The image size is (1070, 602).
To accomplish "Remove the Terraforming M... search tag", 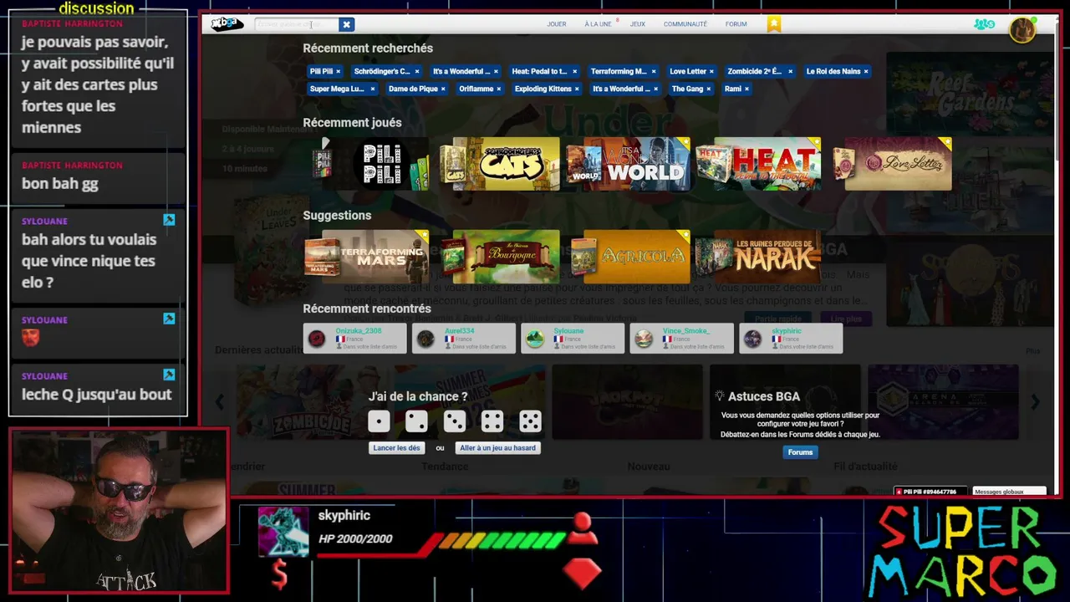I will pos(654,72).
